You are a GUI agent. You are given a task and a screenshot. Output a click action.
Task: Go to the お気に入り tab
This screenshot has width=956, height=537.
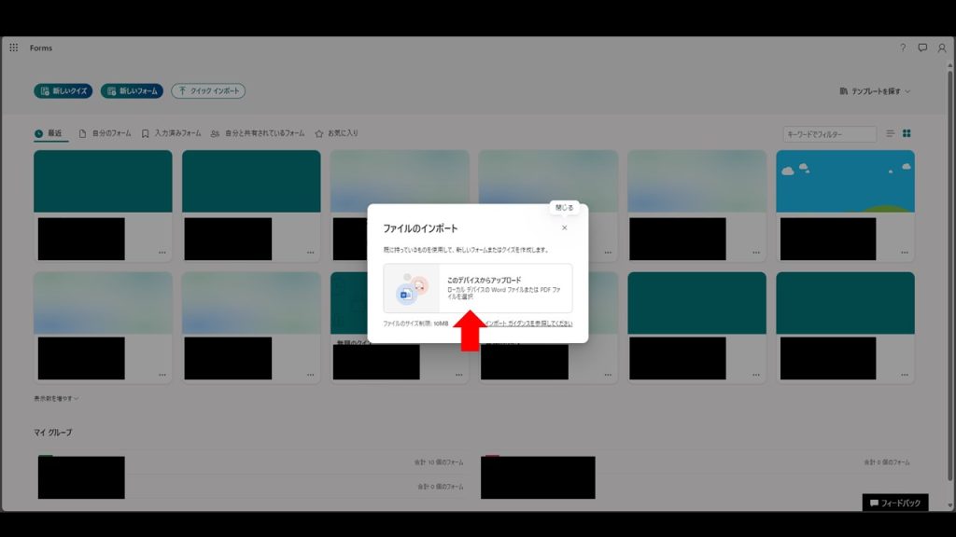click(x=336, y=133)
